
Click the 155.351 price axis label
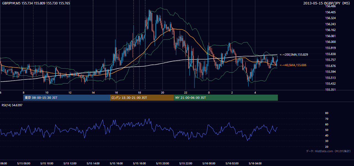[330, 90]
